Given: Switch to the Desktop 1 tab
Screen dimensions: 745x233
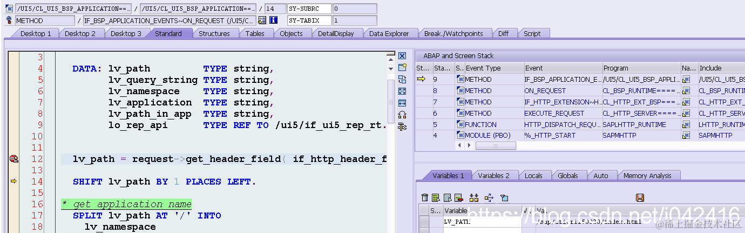Looking at the screenshot, I should click(35, 33).
